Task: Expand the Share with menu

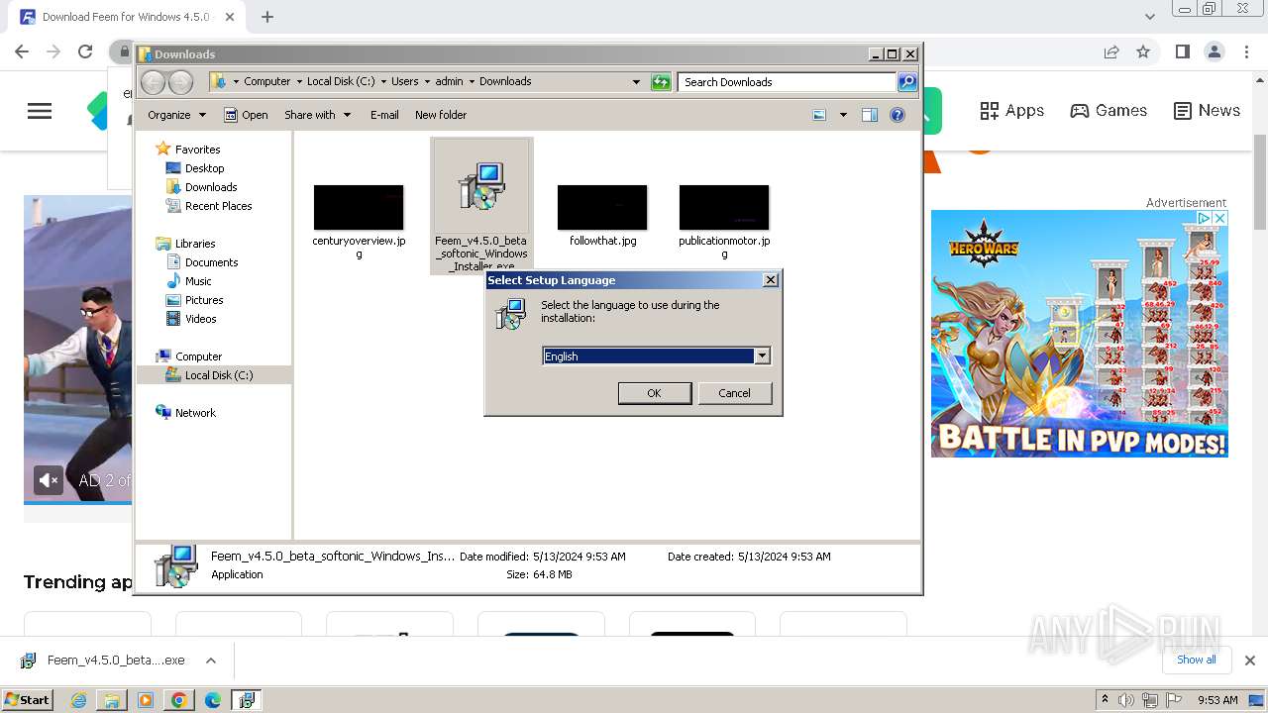Action: tap(317, 115)
